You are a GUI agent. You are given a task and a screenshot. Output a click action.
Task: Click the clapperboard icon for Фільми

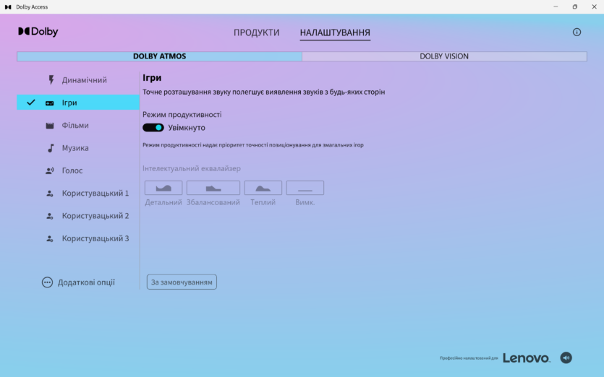(x=50, y=126)
